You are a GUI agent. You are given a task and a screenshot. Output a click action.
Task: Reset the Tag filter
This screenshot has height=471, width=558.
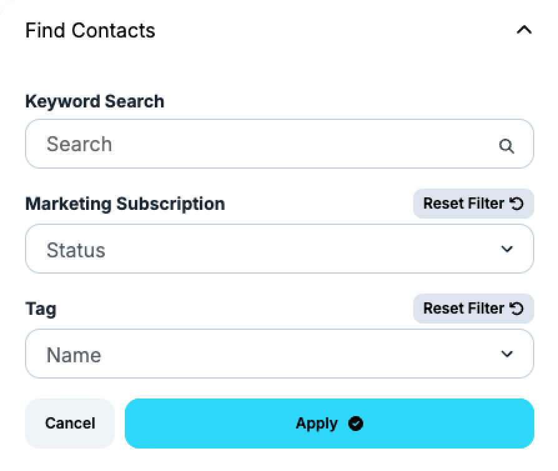tap(473, 309)
